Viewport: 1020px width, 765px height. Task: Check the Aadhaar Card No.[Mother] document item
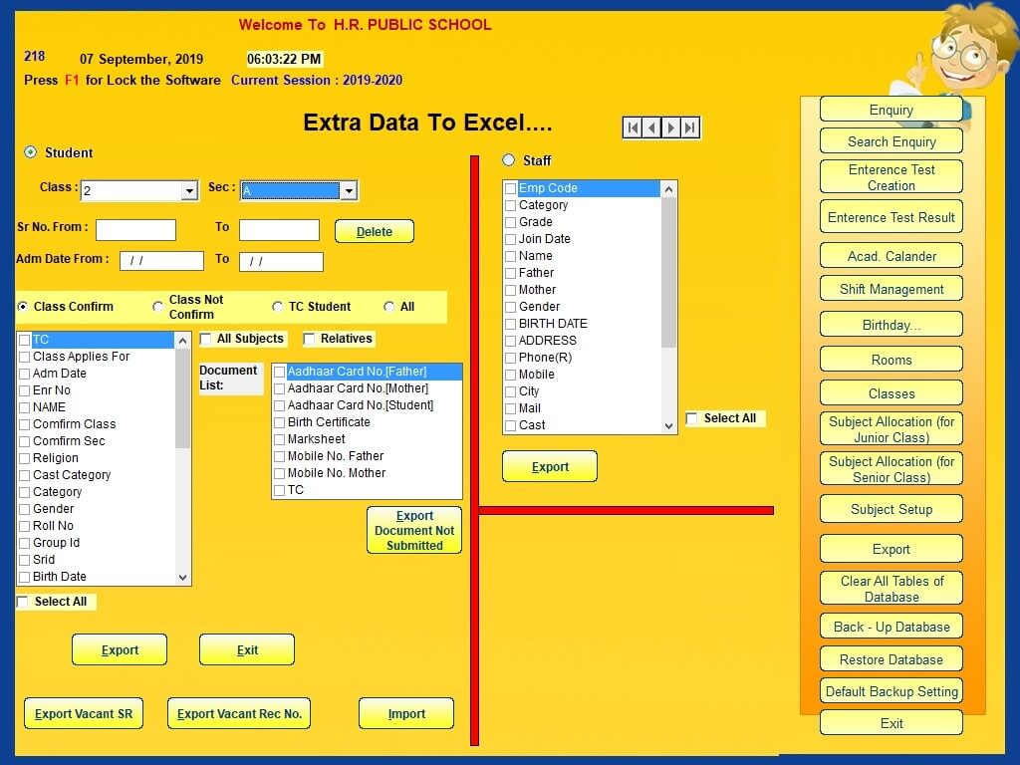[280, 388]
